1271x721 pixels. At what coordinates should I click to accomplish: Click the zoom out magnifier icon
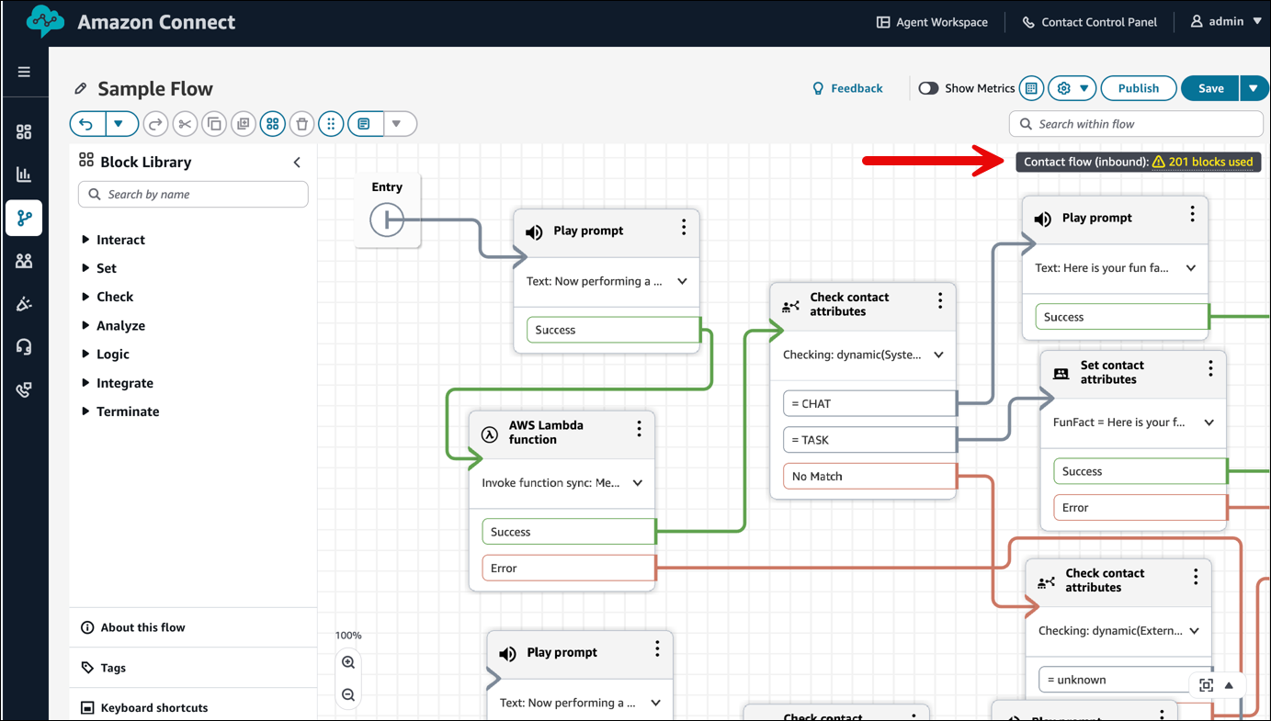tap(348, 695)
